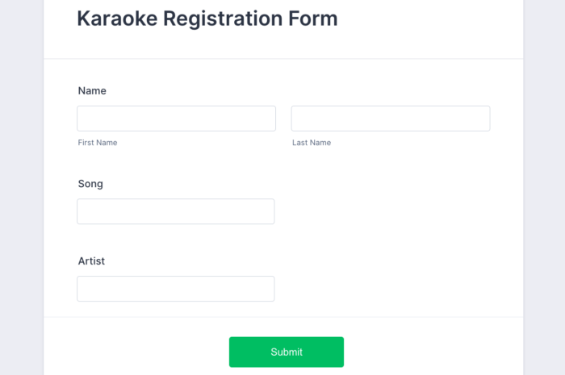Click the divider line below the title

[283, 59]
